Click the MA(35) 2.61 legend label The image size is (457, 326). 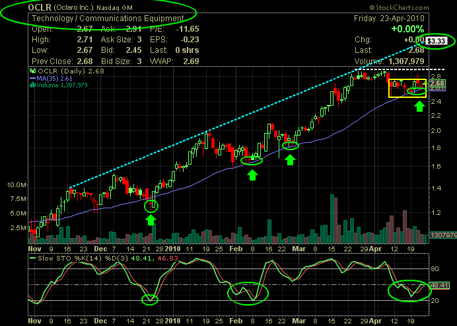[x=55, y=78]
